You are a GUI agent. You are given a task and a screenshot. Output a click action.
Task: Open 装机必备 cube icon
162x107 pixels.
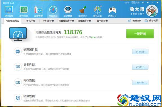(97, 10)
